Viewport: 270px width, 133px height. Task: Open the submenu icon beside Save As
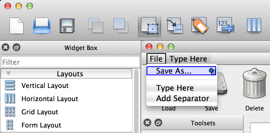pyautogui.click(x=212, y=71)
